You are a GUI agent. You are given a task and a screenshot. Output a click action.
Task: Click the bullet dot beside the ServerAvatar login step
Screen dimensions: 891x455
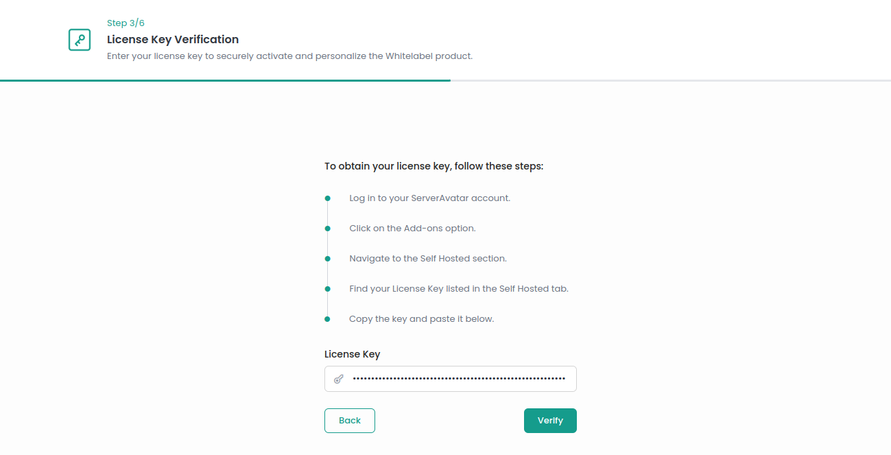(328, 198)
